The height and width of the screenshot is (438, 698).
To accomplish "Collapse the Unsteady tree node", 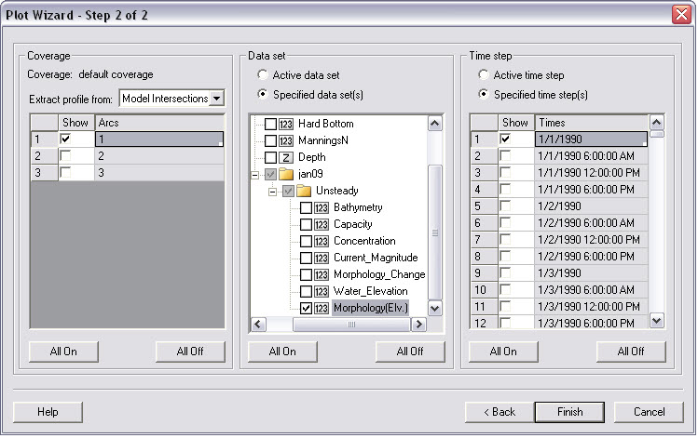I will click(x=272, y=192).
